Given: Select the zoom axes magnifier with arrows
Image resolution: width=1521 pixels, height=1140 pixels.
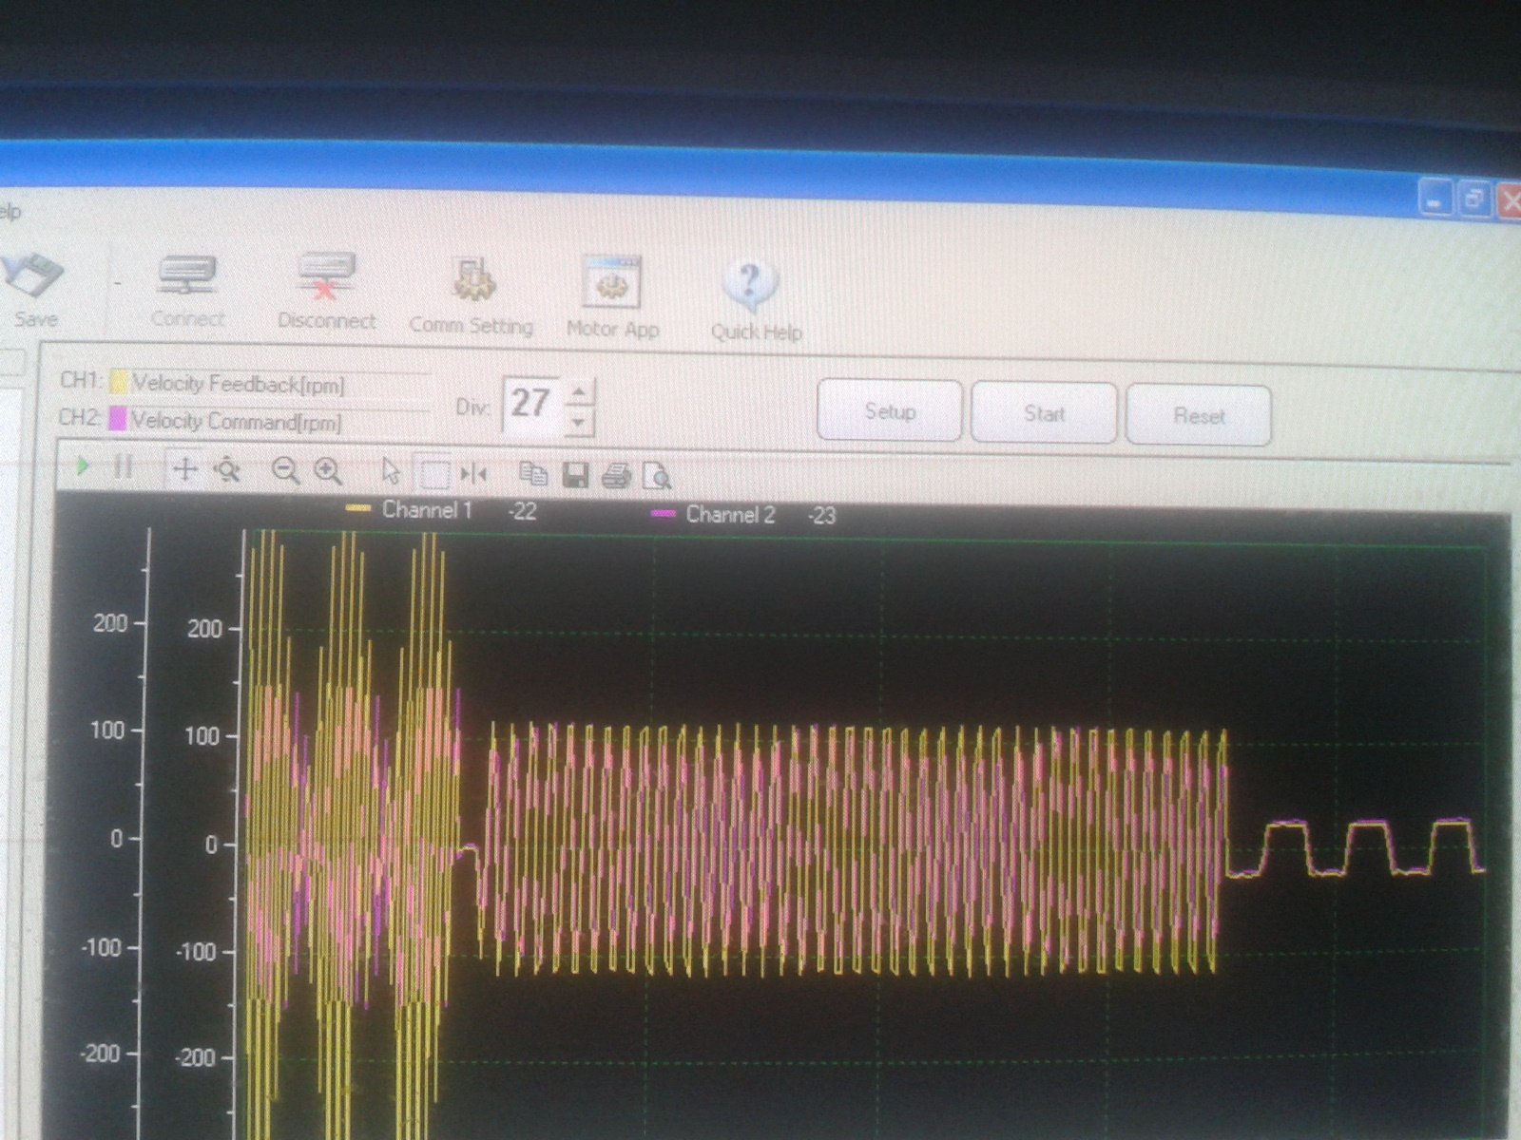Looking at the screenshot, I should pos(228,470).
